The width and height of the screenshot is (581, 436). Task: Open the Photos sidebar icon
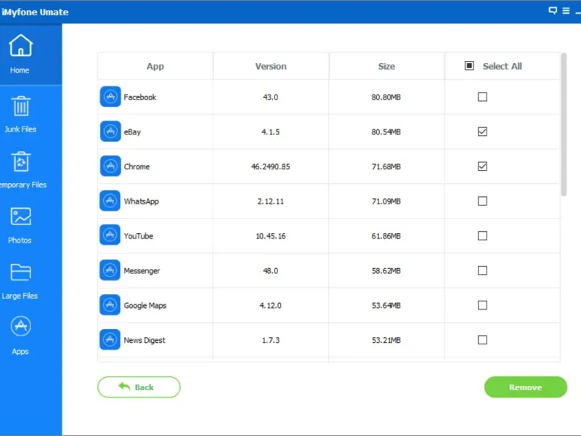point(21,217)
